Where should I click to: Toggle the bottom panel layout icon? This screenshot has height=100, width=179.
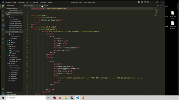[142, 2]
